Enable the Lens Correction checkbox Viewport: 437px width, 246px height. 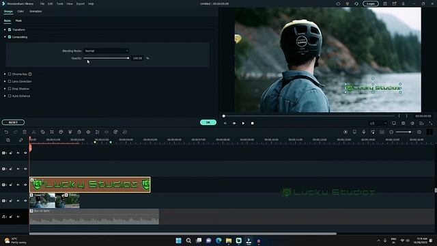pos(10,81)
